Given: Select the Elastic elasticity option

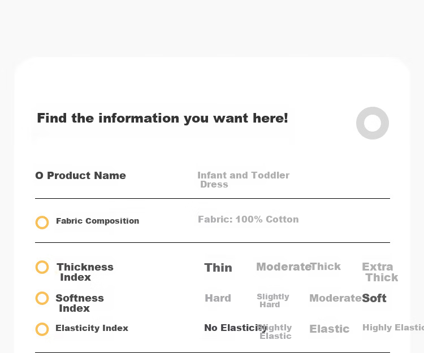Looking at the screenshot, I should click(330, 329).
